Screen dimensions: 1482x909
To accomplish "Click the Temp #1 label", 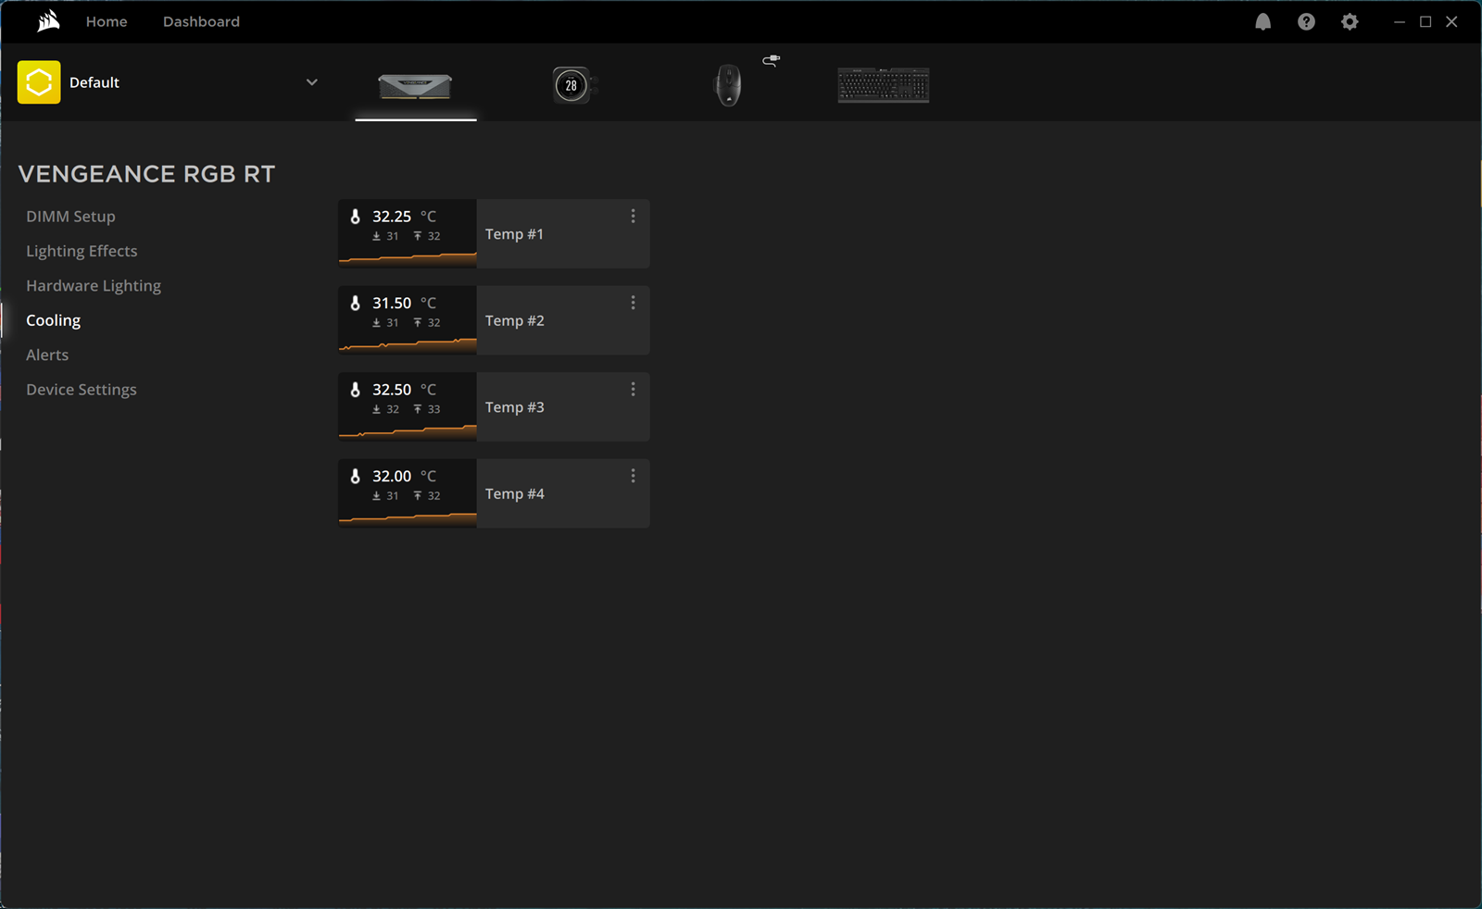I will click(x=514, y=234).
